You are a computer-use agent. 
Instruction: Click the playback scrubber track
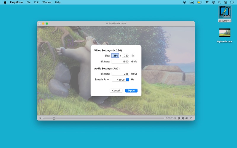click(x=104, y=118)
